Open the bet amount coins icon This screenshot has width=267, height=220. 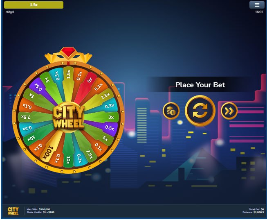coord(171,111)
